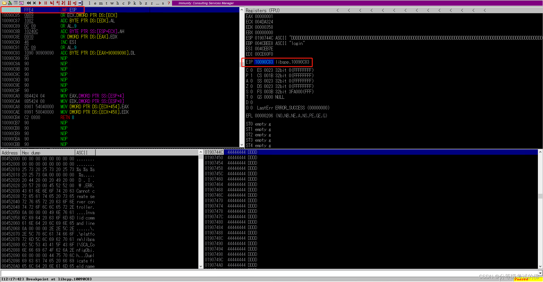Screen dimensions: 543x282
Task: Click disassembly pane scroll-down arrow
Action: coord(242,145)
